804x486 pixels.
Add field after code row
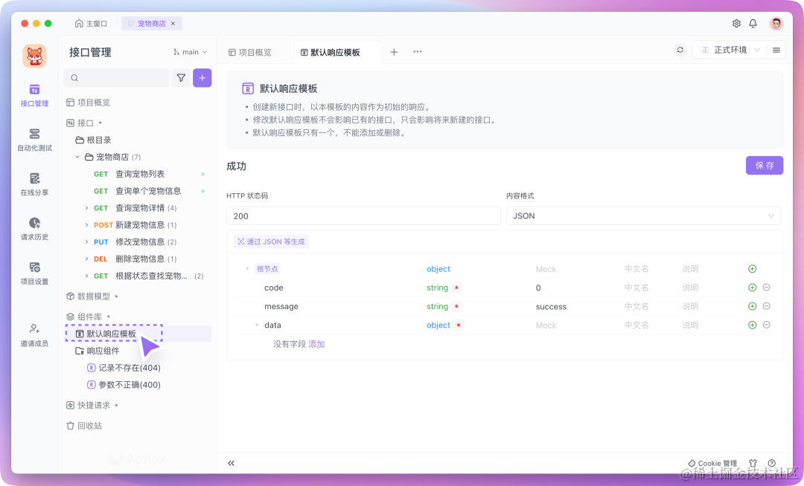(x=752, y=288)
